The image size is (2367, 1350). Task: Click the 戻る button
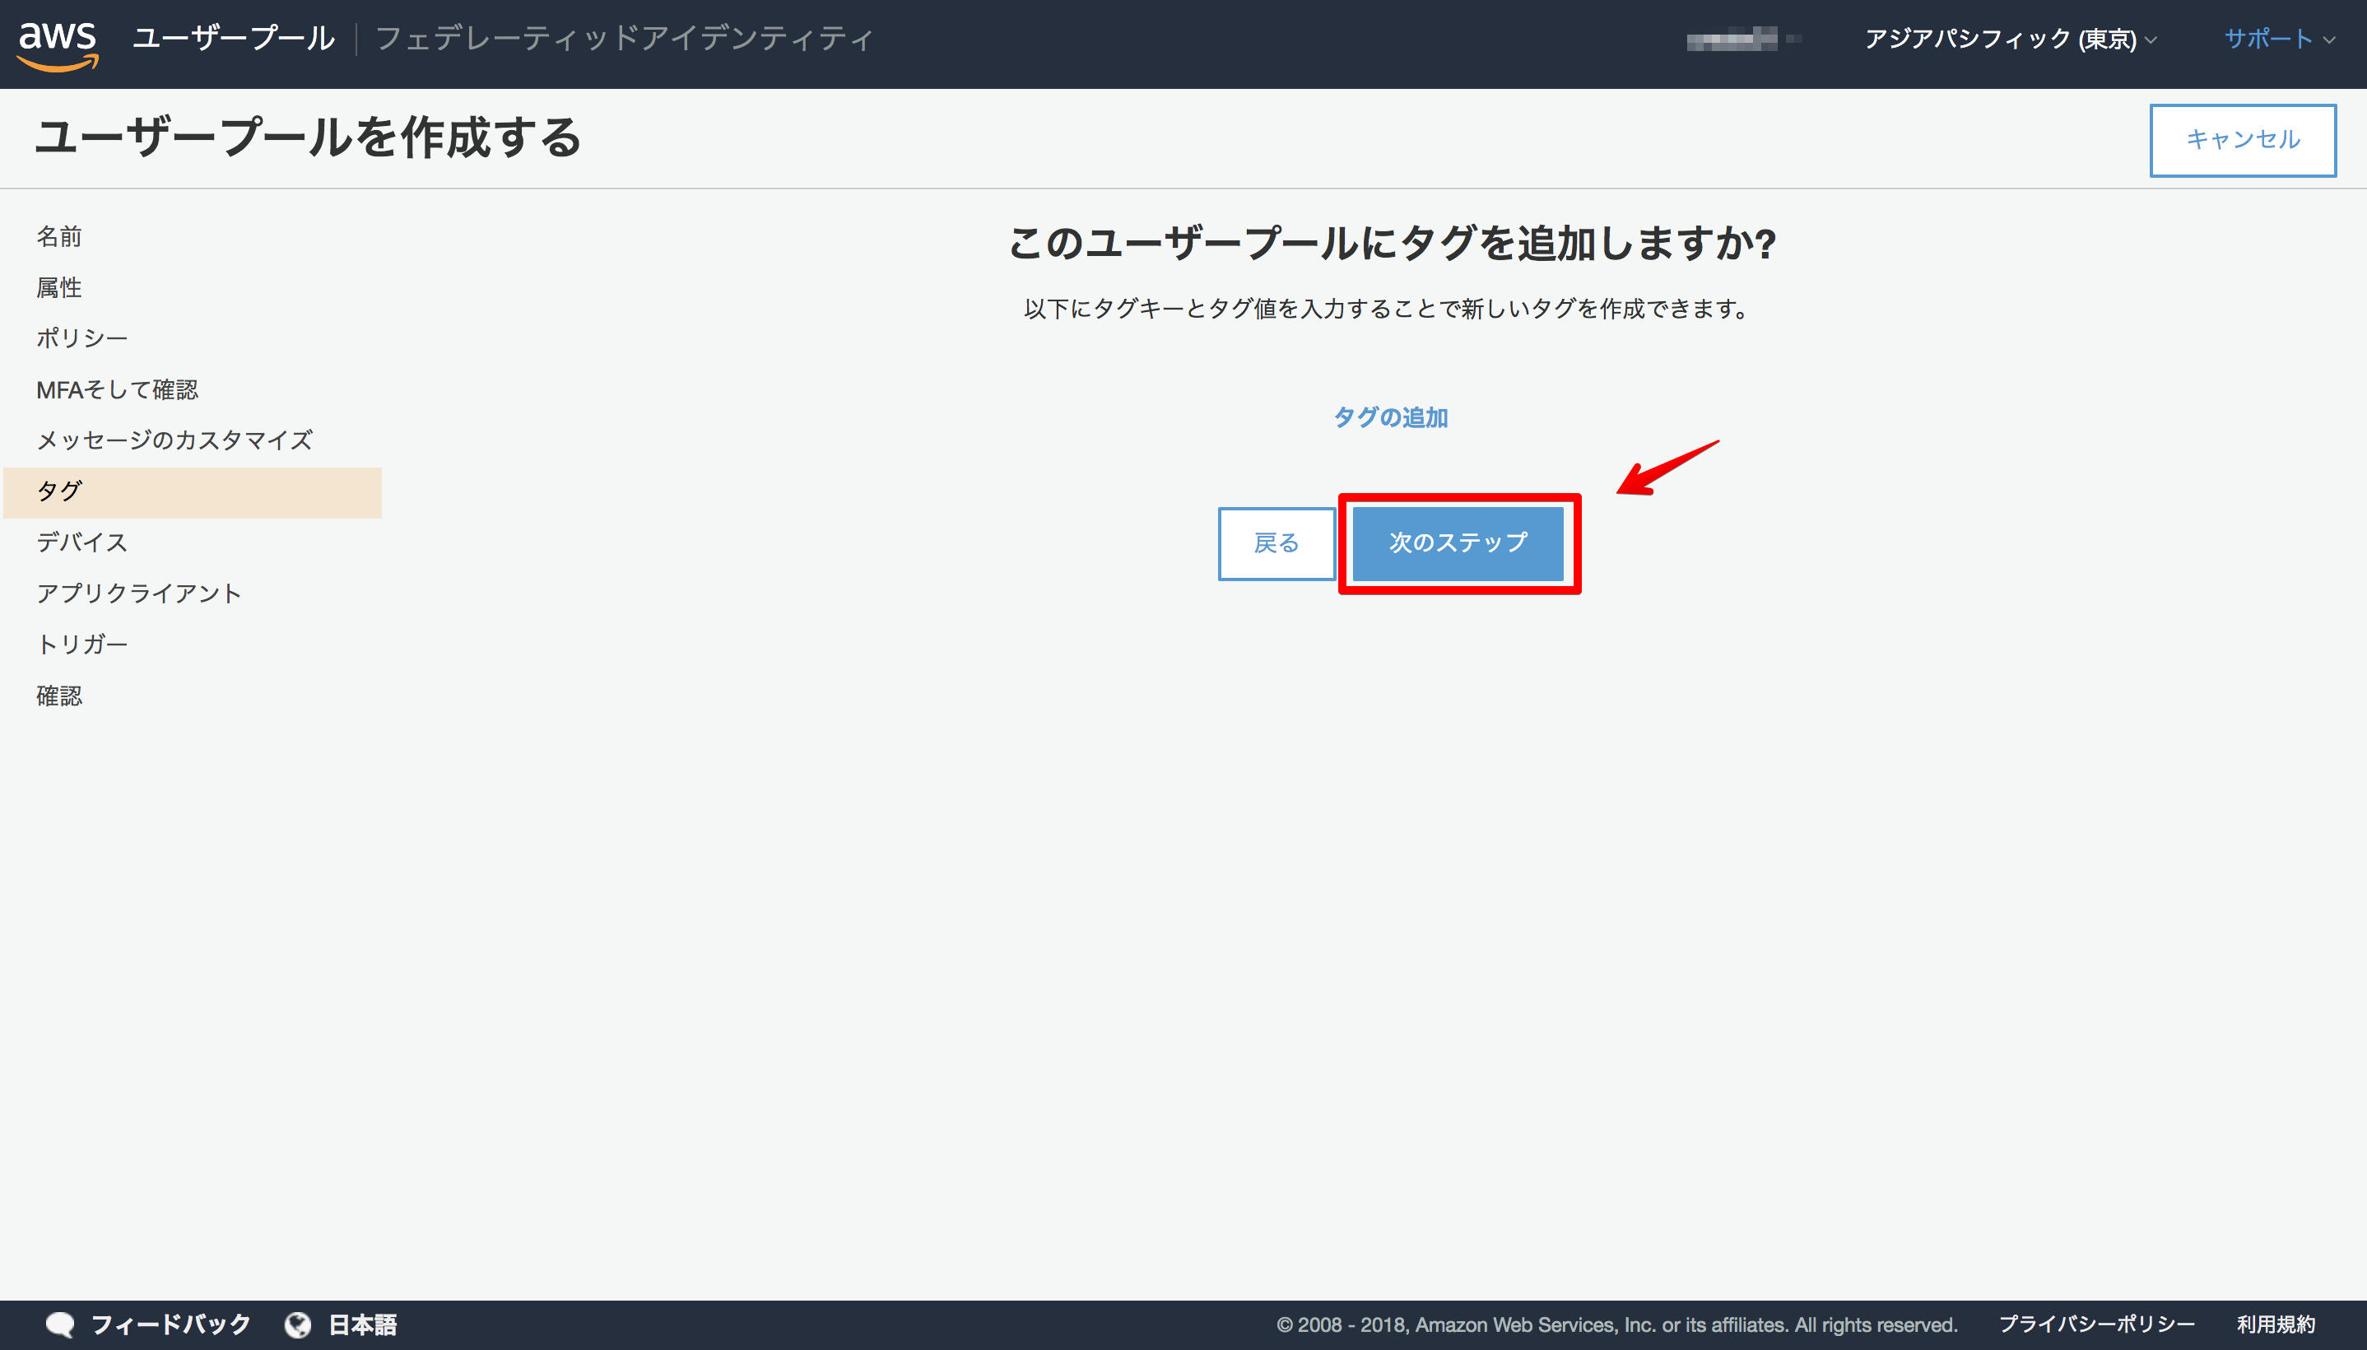coord(1277,543)
